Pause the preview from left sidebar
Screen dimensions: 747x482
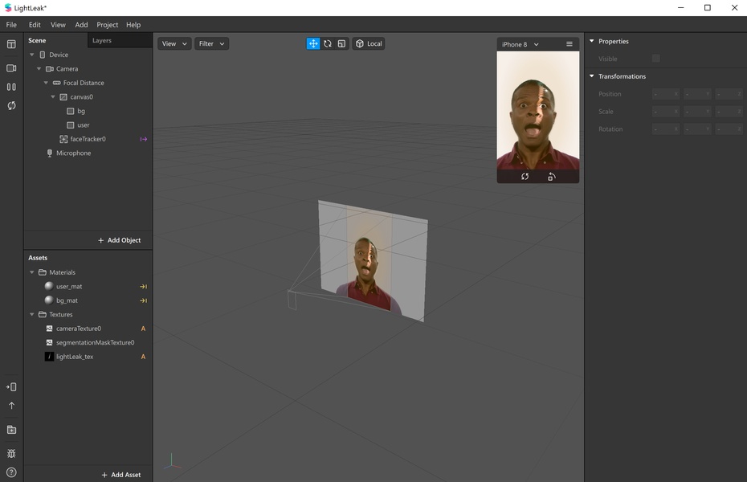click(x=11, y=87)
